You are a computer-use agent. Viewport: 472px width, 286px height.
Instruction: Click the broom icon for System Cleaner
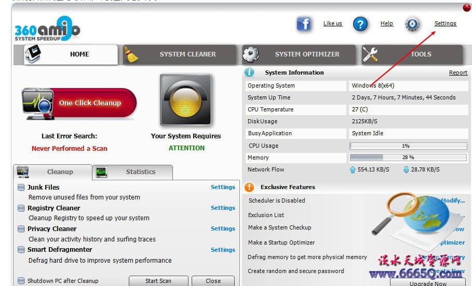tap(131, 54)
